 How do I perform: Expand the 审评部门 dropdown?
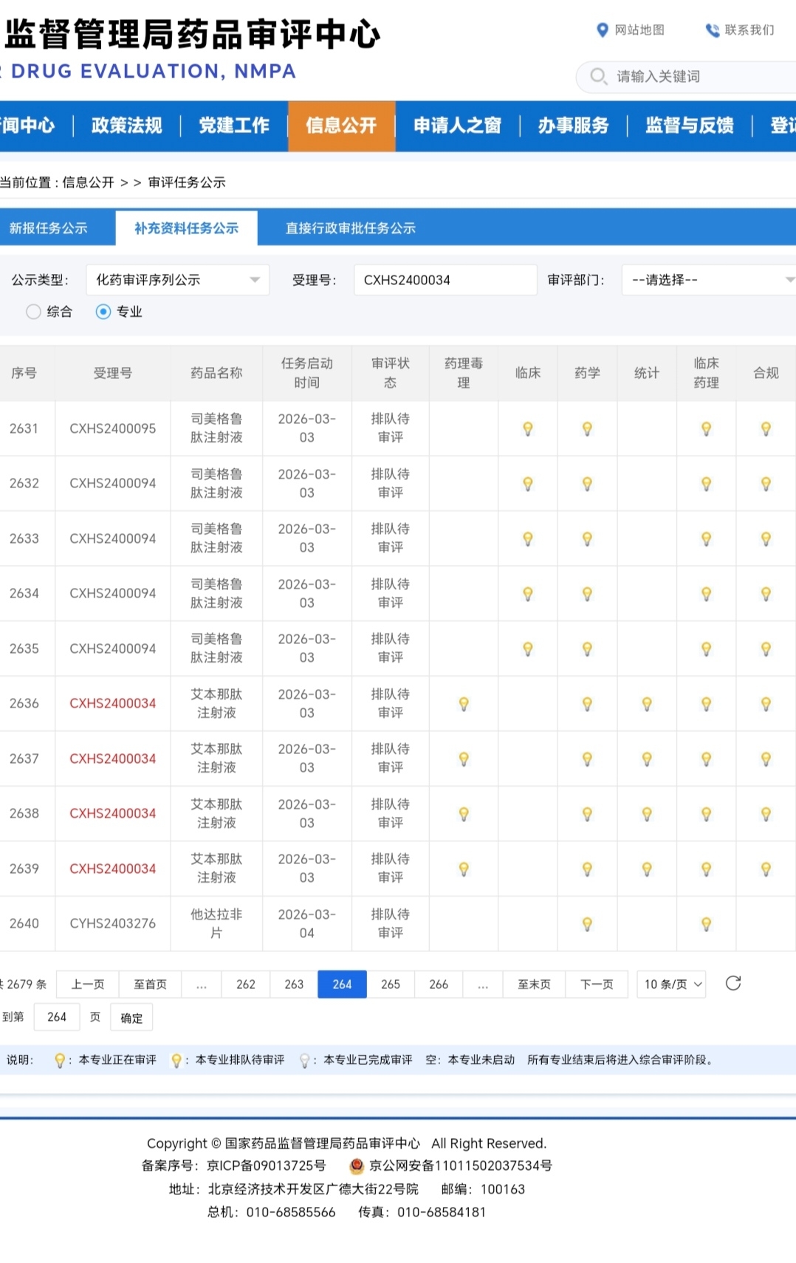(707, 280)
